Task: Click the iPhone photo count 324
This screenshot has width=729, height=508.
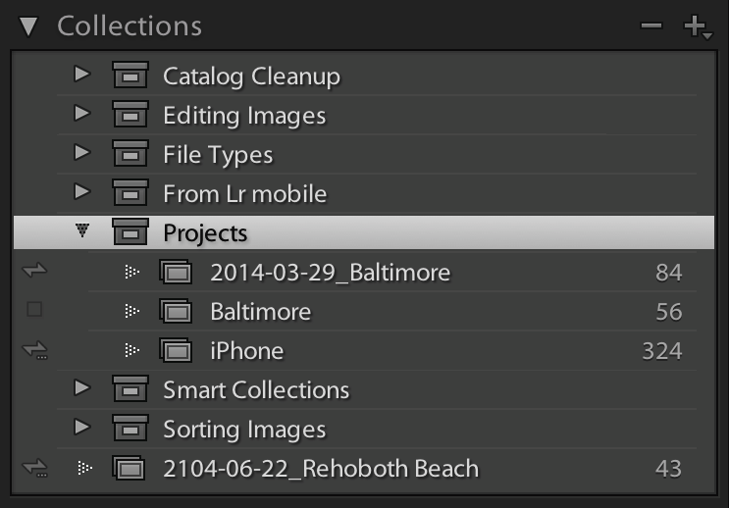Action: click(661, 350)
